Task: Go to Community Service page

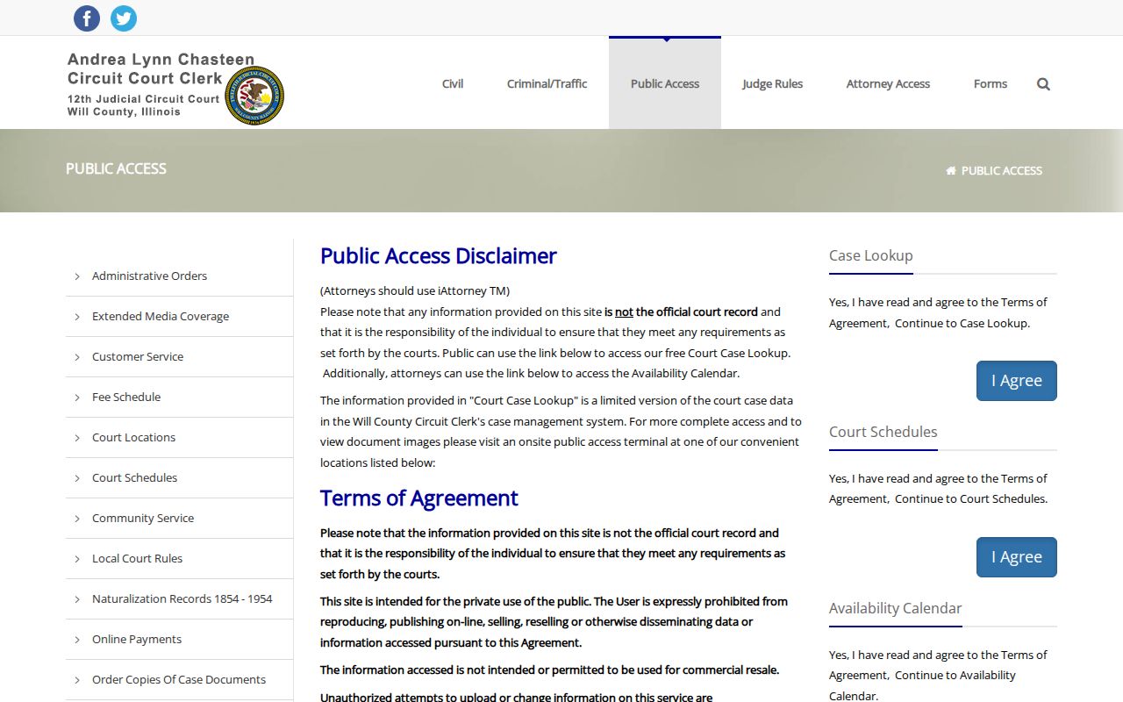Action: point(143,518)
